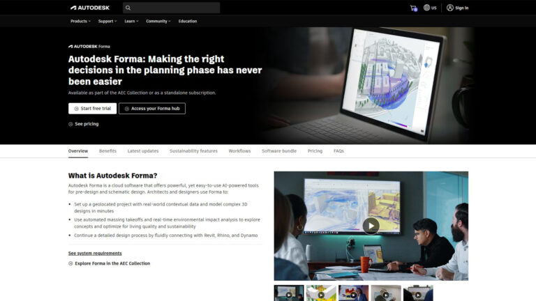Screen dimensions: 536x301
Task: Open the Education page
Action: point(188,21)
